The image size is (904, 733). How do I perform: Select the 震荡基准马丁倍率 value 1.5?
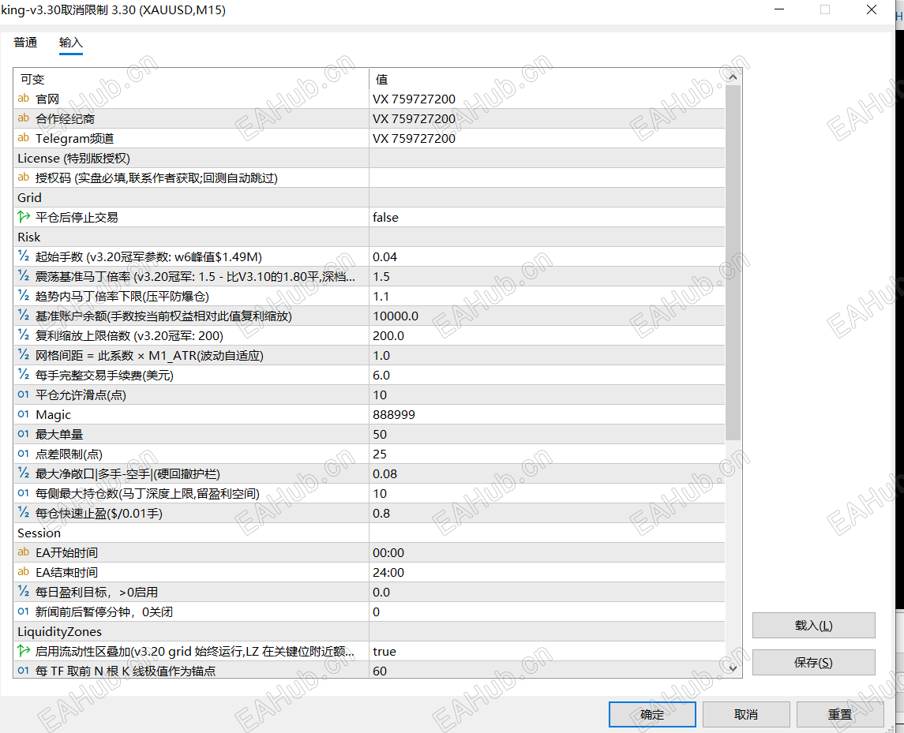[546, 277]
